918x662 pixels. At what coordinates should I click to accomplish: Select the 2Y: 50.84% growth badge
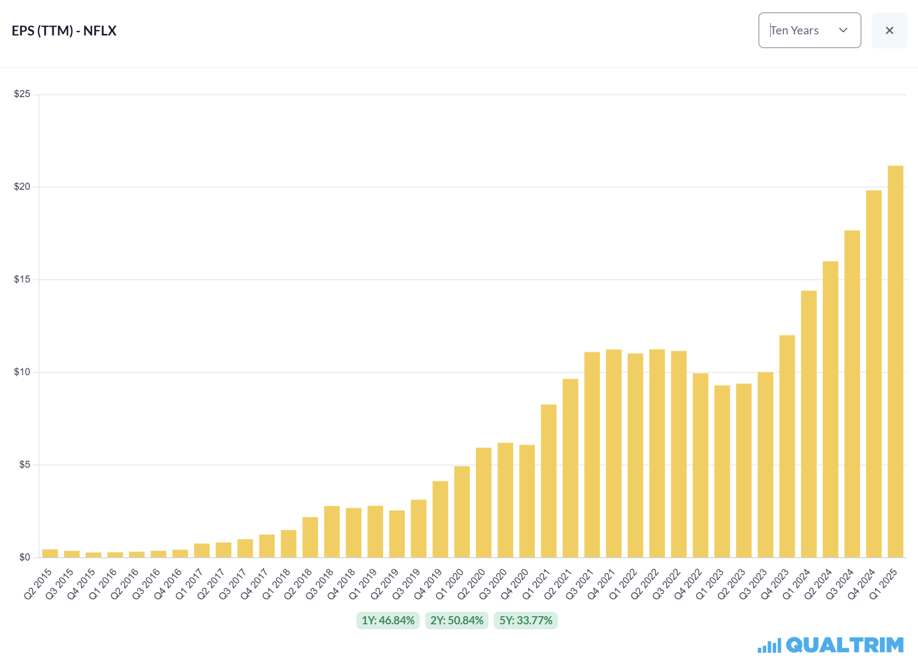[x=457, y=621]
